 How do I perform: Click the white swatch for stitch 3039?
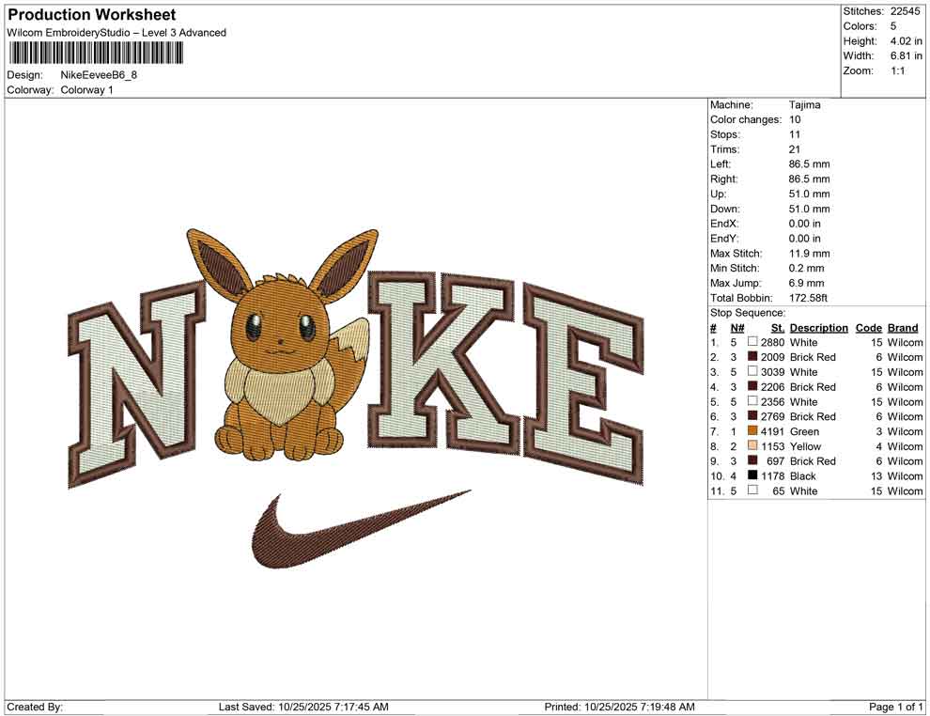pyautogui.click(x=752, y=371)
